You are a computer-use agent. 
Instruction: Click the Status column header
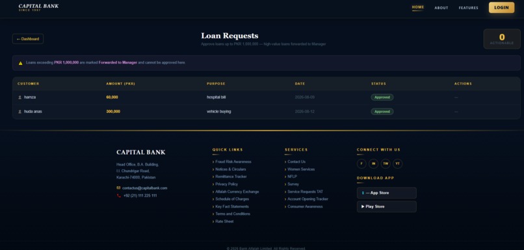(378, 84)
